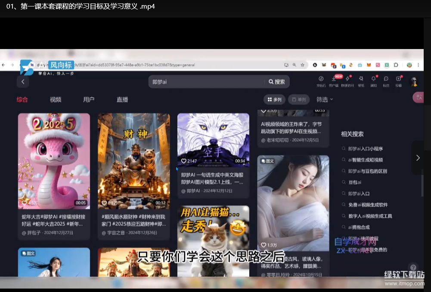Switch to 单列 single-column view

(299, 99)
